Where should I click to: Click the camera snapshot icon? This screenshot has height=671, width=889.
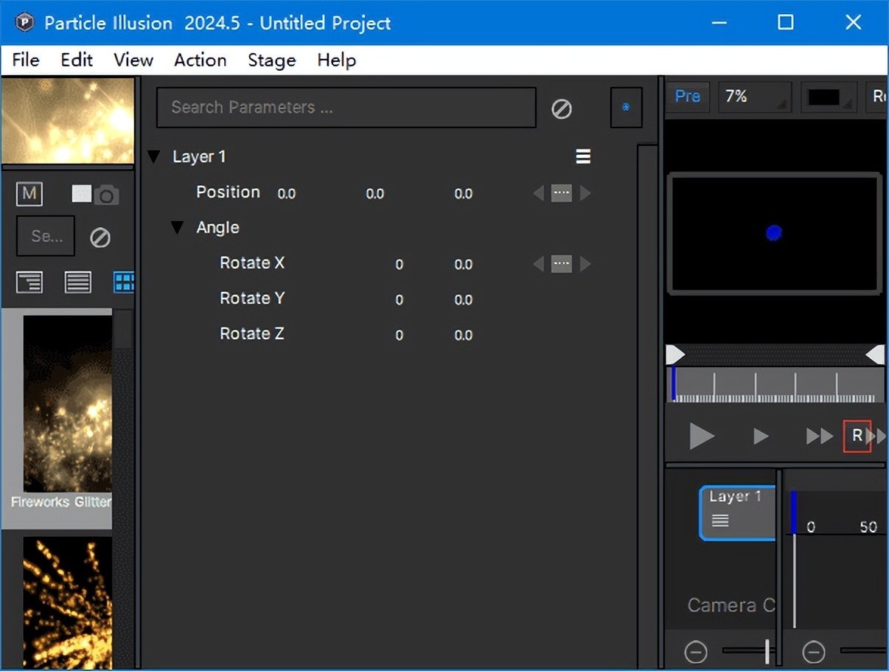point(106,195)
